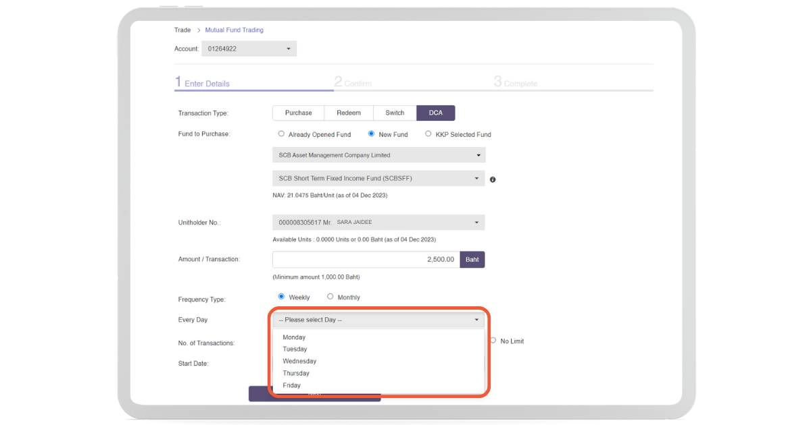Select the Redeem transaction type

point(349,113)
